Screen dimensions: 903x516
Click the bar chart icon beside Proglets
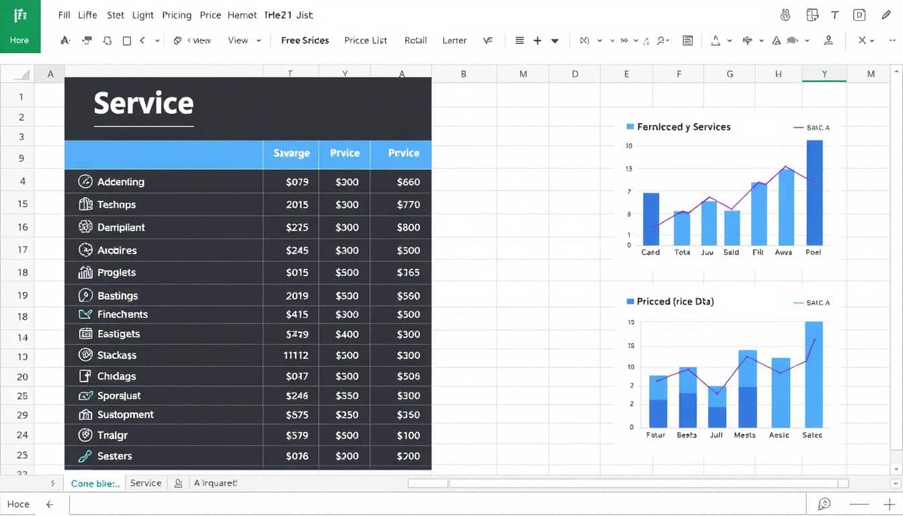85,272
